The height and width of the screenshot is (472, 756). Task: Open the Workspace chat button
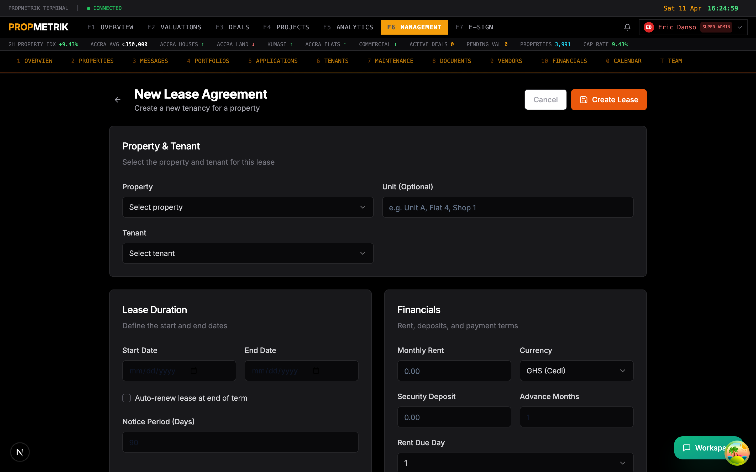[705, 448]
